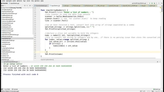Open Search Everywhere magnifier icon
Image resolution: width=164 pixels, height=92 pixels.
pos(162,3)
